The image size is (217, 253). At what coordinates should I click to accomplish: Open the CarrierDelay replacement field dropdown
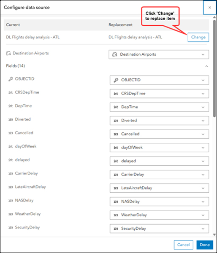point(159,175)
